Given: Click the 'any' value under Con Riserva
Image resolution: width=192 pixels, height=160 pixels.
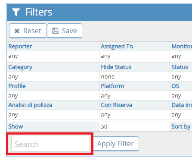Looking at the screenshot, I should [105, 115].
